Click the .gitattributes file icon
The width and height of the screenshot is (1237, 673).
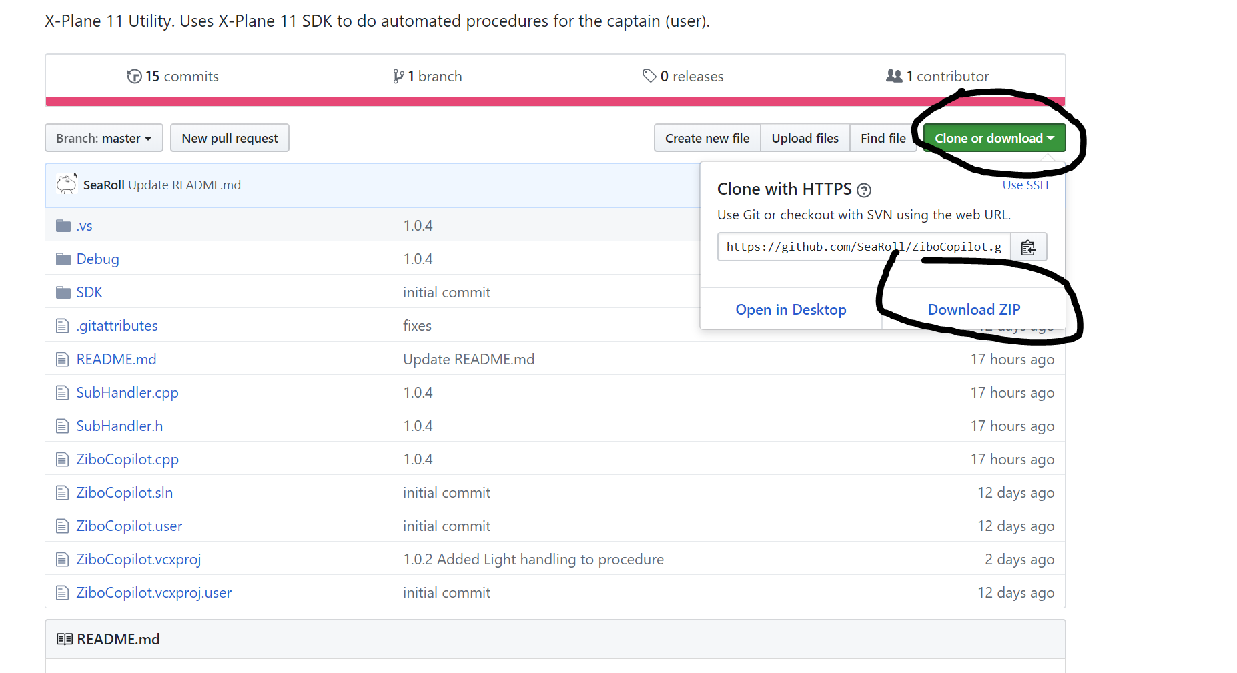[62, 325]
